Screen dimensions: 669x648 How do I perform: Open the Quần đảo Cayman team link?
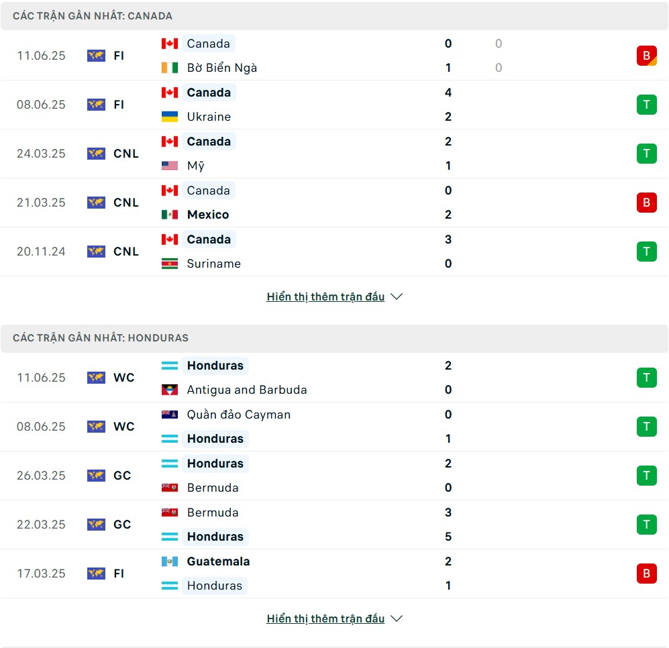click(238, 415)
